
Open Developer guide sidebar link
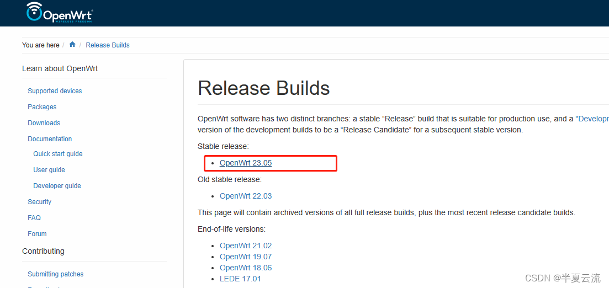click(57, 185)
